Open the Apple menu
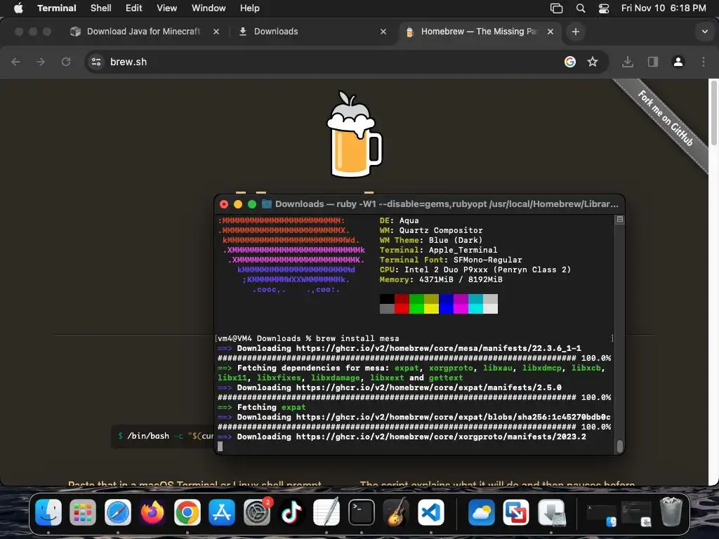 (18, 8)
